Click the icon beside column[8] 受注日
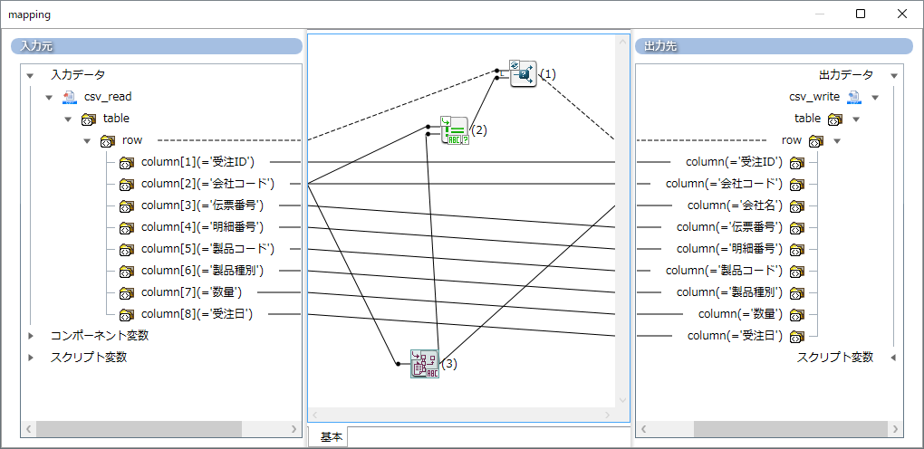Image resolution: width=924 pixels, height=449 pixels. point(126,315)
